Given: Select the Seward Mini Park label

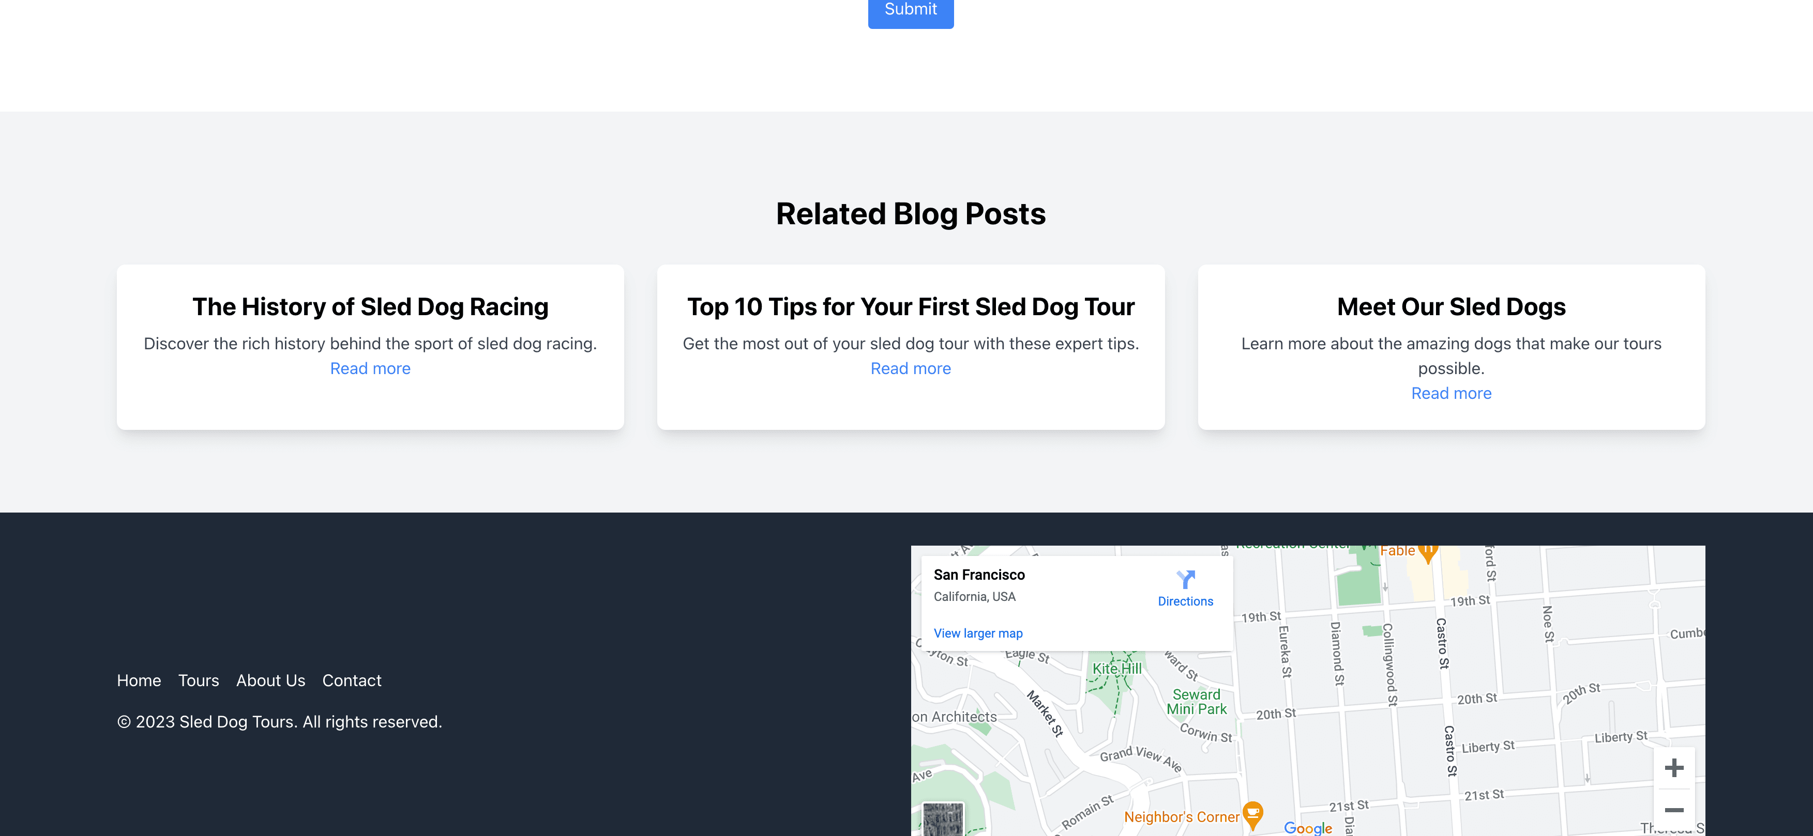Looking at the screenshot, I should tap(1197, 702).
